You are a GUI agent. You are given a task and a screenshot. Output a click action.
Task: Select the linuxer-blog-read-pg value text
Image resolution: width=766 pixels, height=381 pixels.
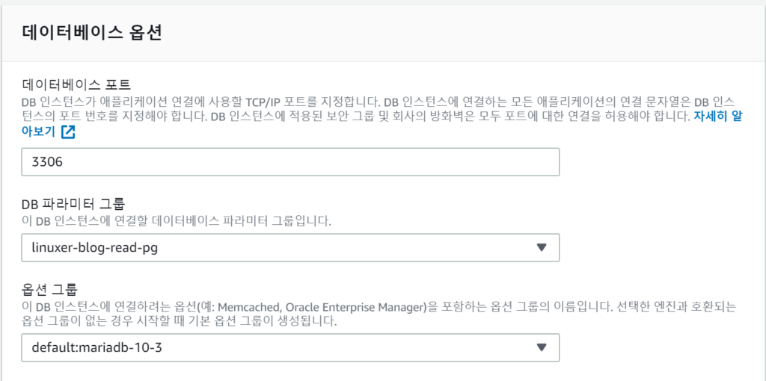tap(94, 247)
